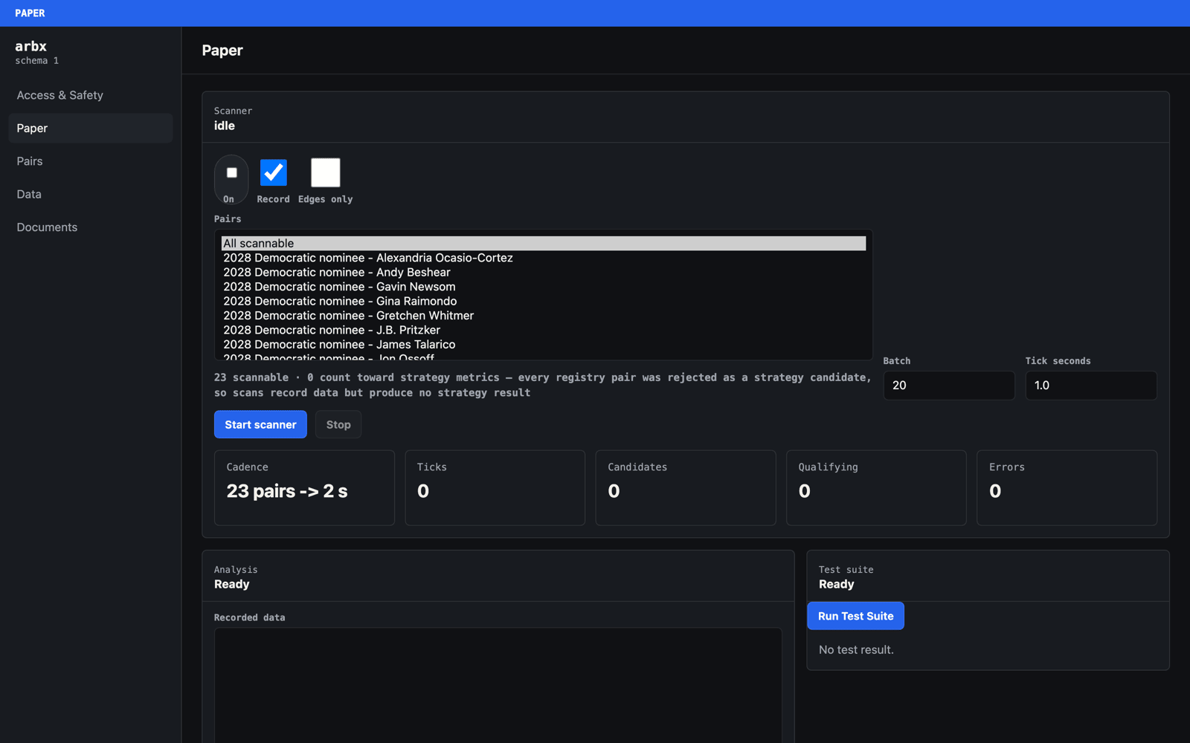
Task: Open the Data page
Action: click(91, 194)
